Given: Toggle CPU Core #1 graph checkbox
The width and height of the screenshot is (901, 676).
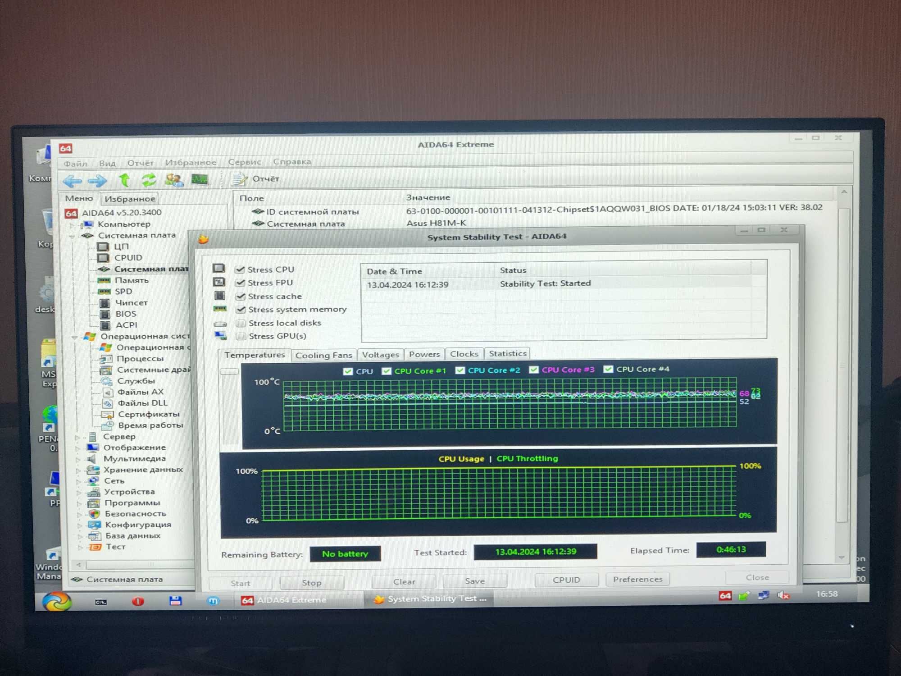Looking at the screenshot, I should coord(387,371).
